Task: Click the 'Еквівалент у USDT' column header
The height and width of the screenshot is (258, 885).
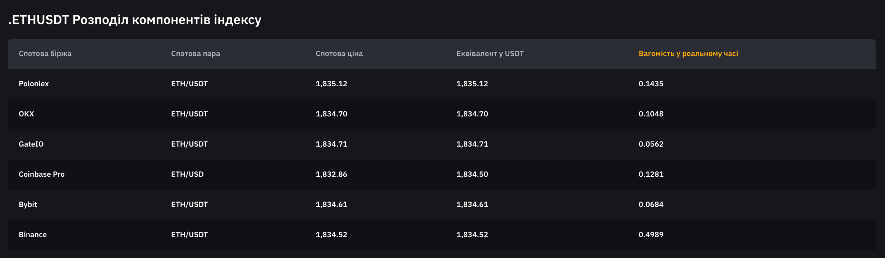Action: point(490,54)
